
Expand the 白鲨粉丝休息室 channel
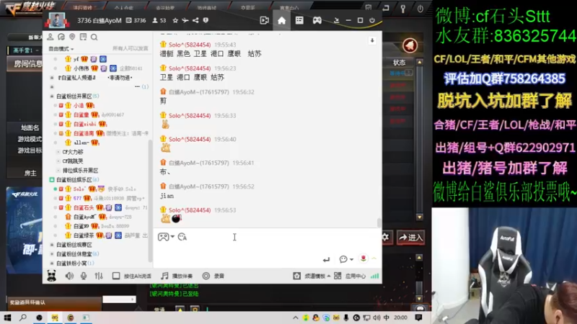52,254
